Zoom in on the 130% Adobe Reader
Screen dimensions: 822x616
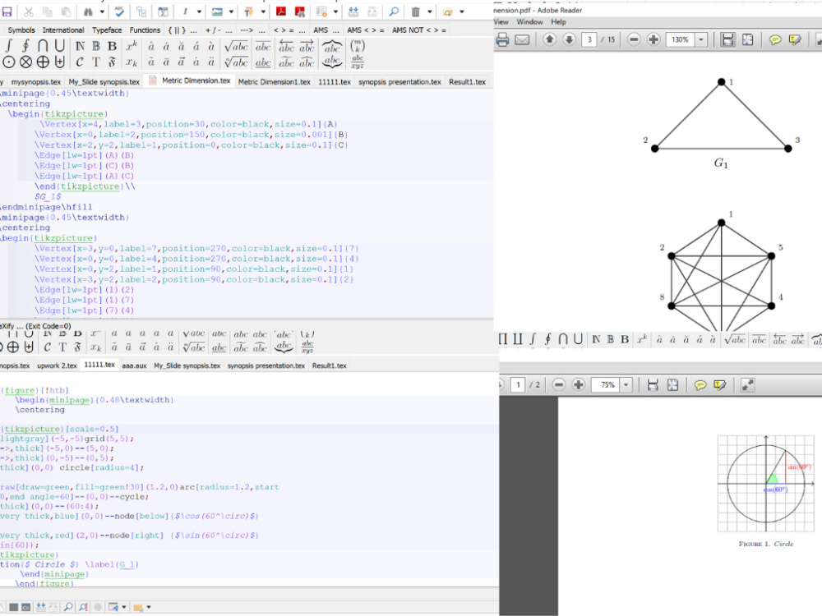pos(653,39)
